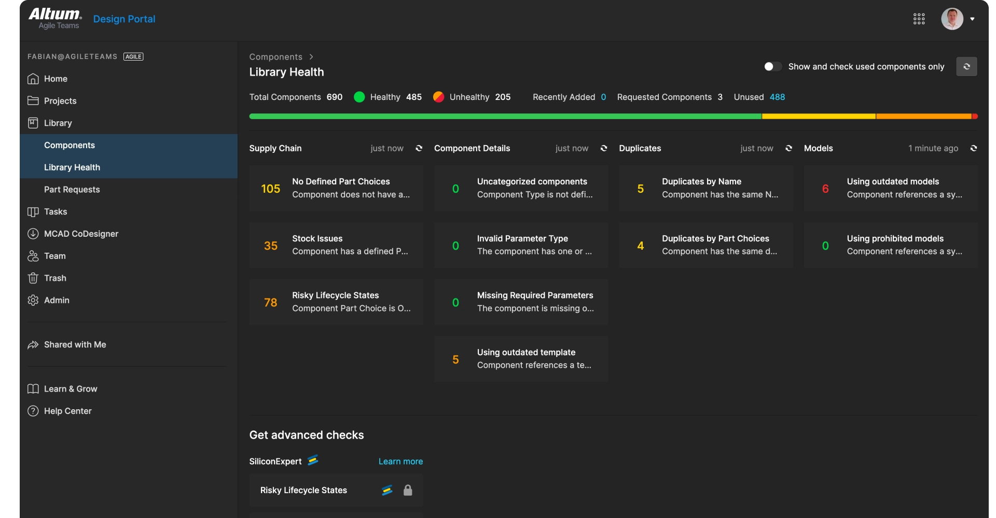Viewport: 996px width, 518px height.
Task: Click the green segment of the health bar
Action: [x=505, y=117]
